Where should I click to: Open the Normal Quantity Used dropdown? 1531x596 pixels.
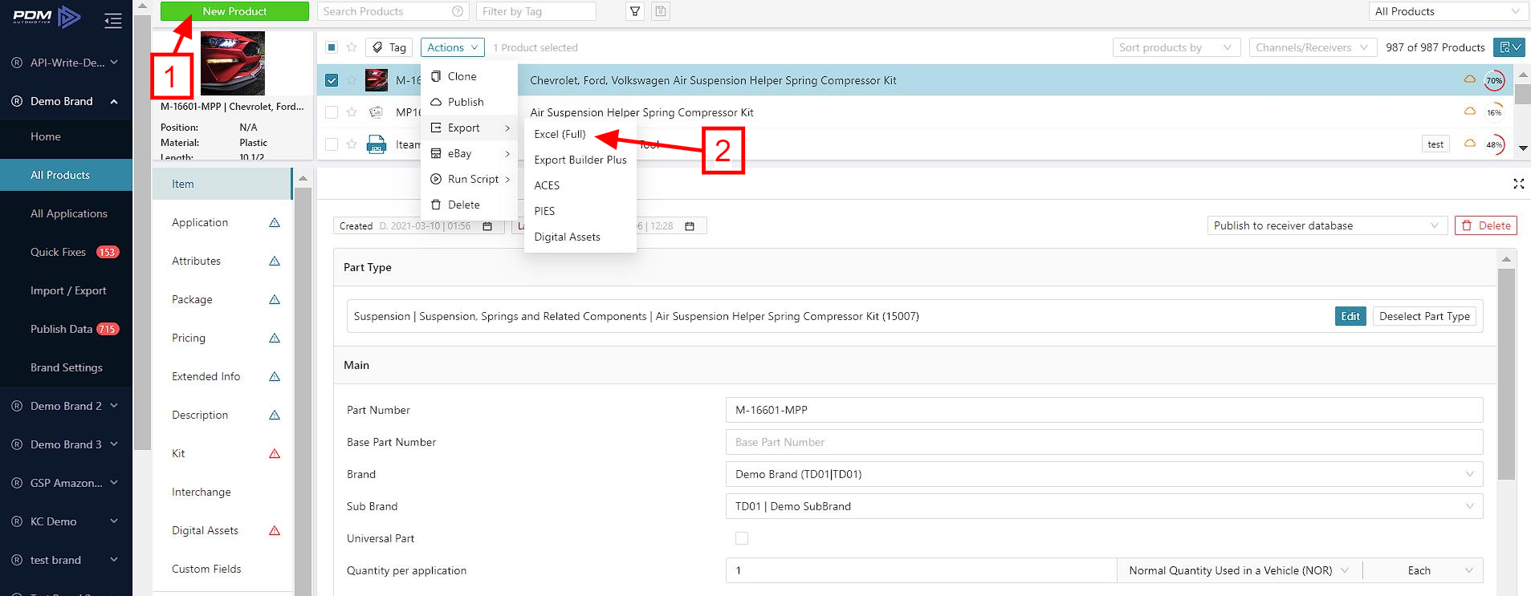pyautogui.click(x=1238, y=570)
